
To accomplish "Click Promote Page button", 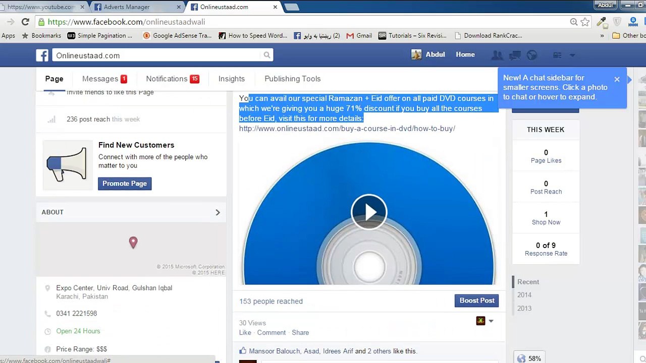I will (125, 184).
